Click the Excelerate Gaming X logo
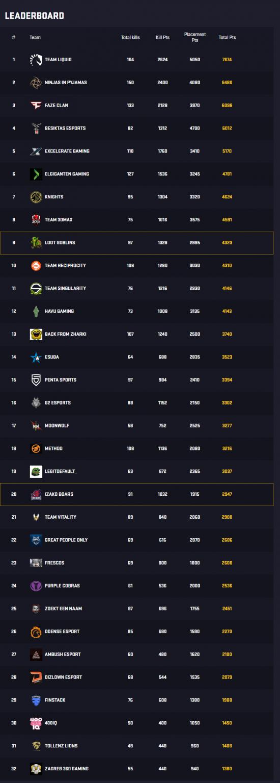The width and height of the screenshot is (280, 783). 36,151
